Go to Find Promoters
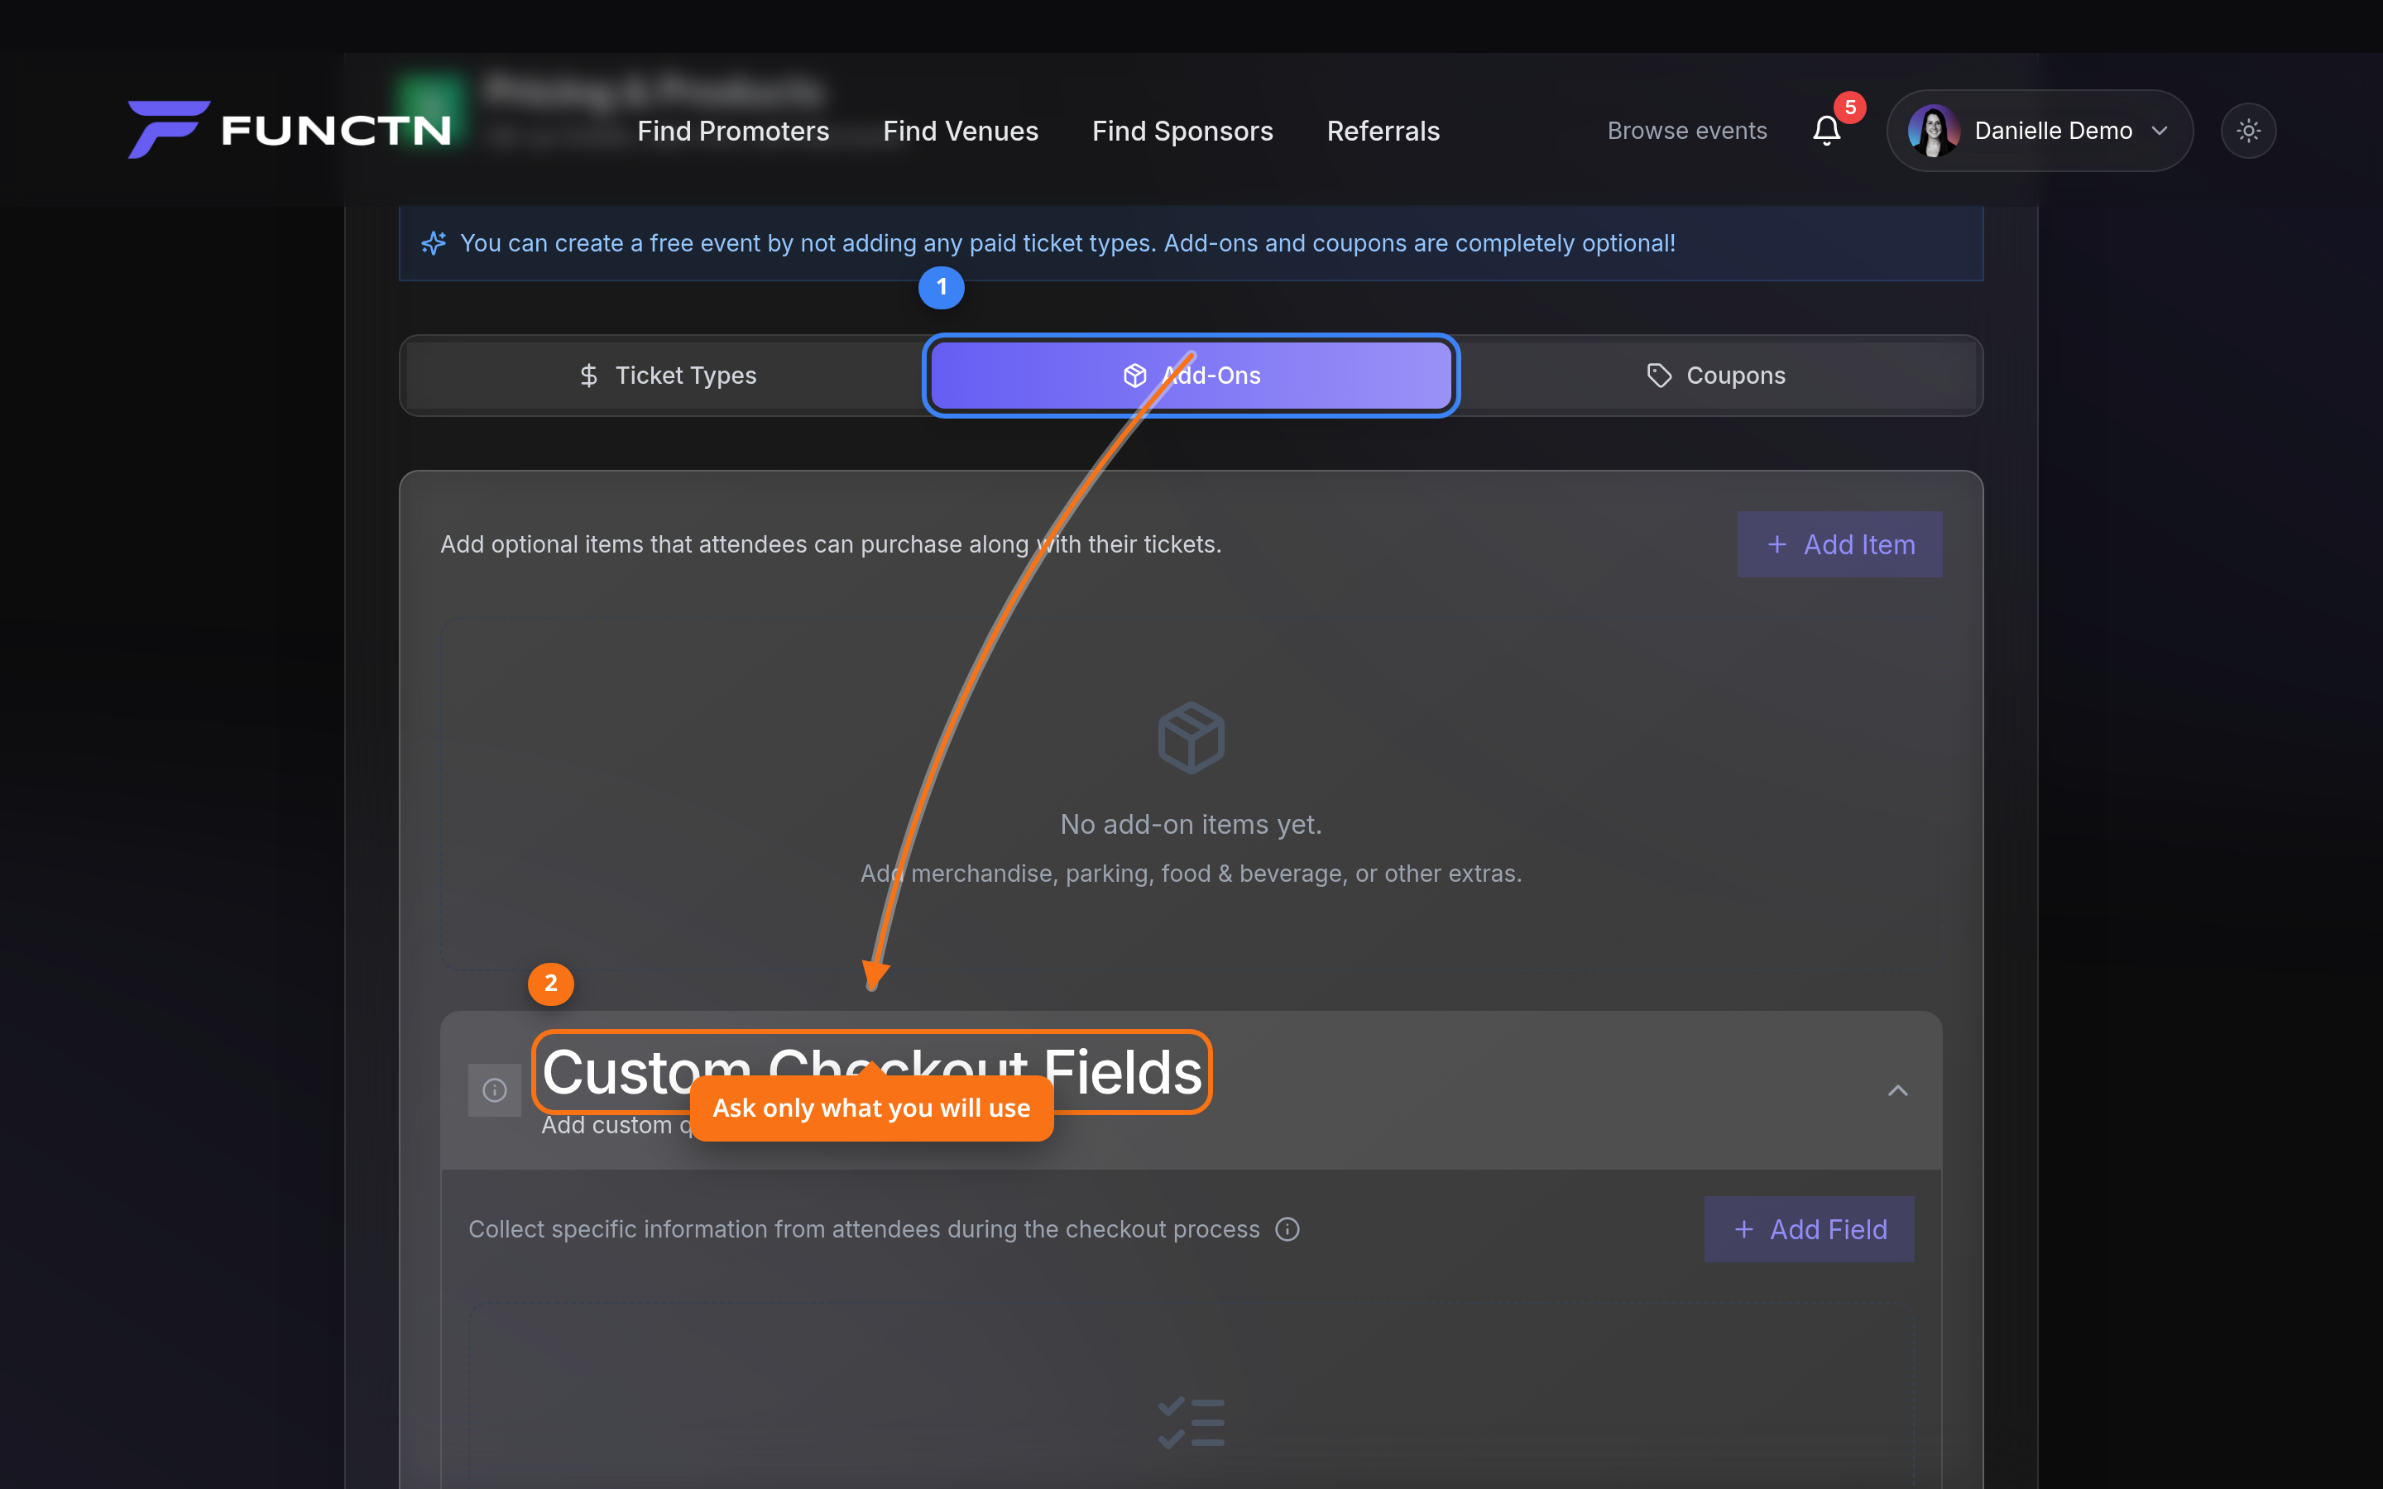2383x1489 pixels. click(732, 131)
